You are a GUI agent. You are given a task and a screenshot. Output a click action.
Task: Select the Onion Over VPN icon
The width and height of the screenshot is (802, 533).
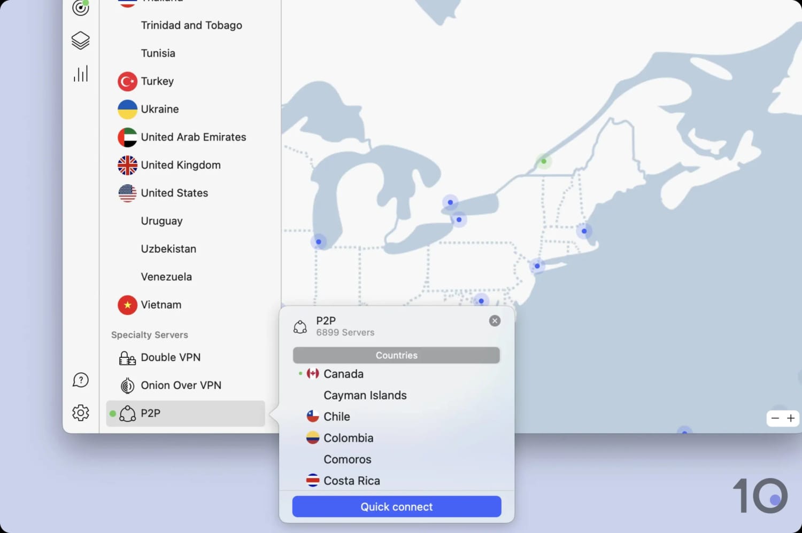point(127,385)
